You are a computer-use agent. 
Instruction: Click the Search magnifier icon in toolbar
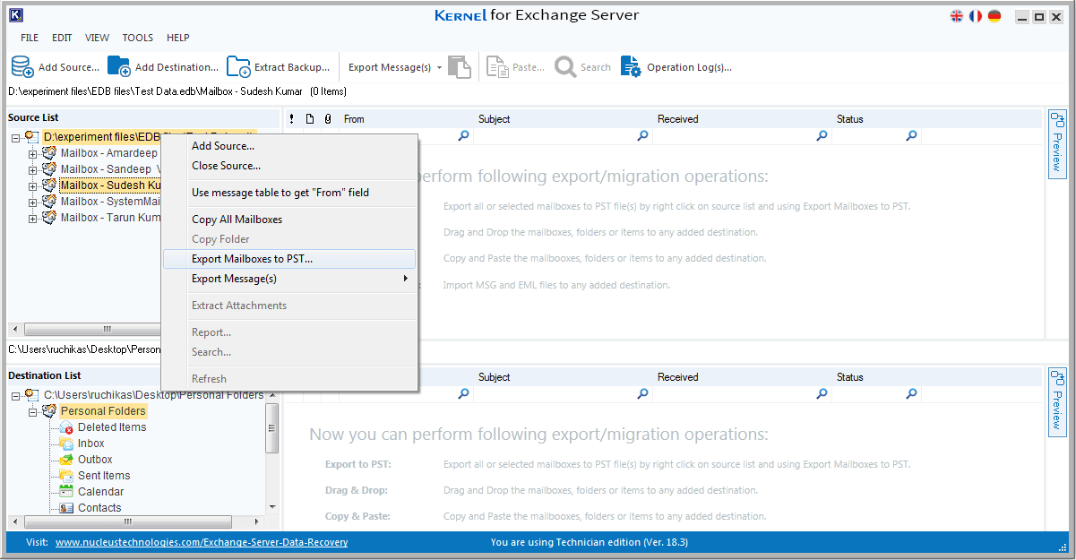pyautogui.click(x=565, y=67)
